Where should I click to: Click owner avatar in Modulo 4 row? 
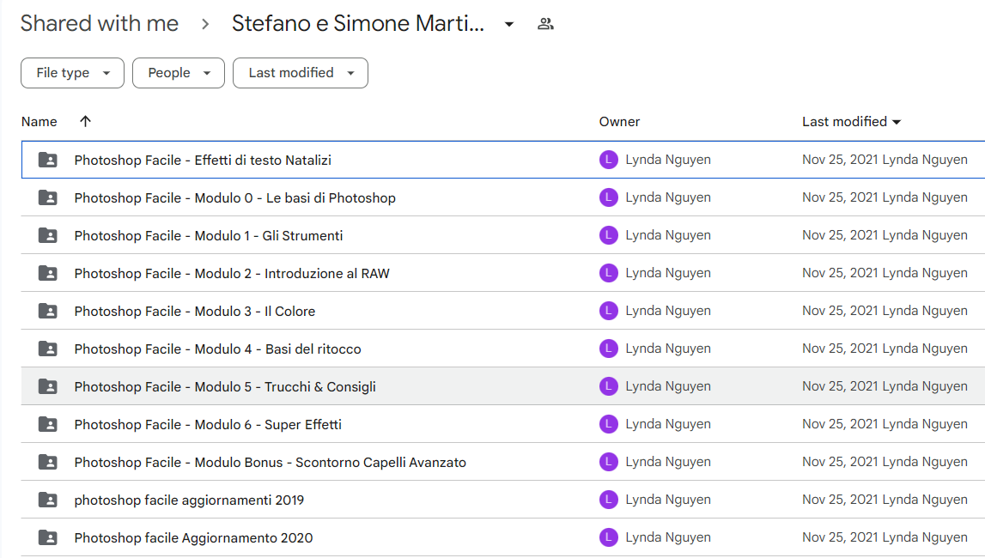[x=608, y=348]
